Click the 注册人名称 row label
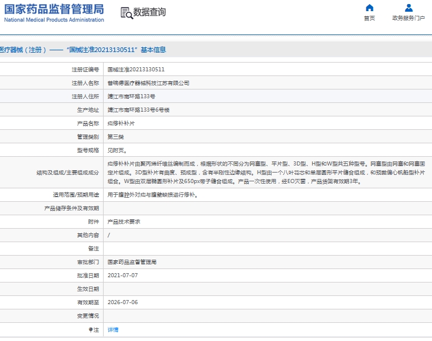 (x=85, y=83)
